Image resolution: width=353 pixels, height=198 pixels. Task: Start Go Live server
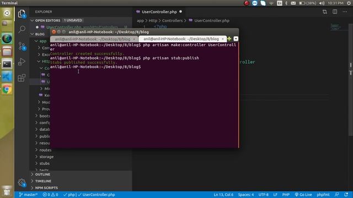tap(303, 195)
